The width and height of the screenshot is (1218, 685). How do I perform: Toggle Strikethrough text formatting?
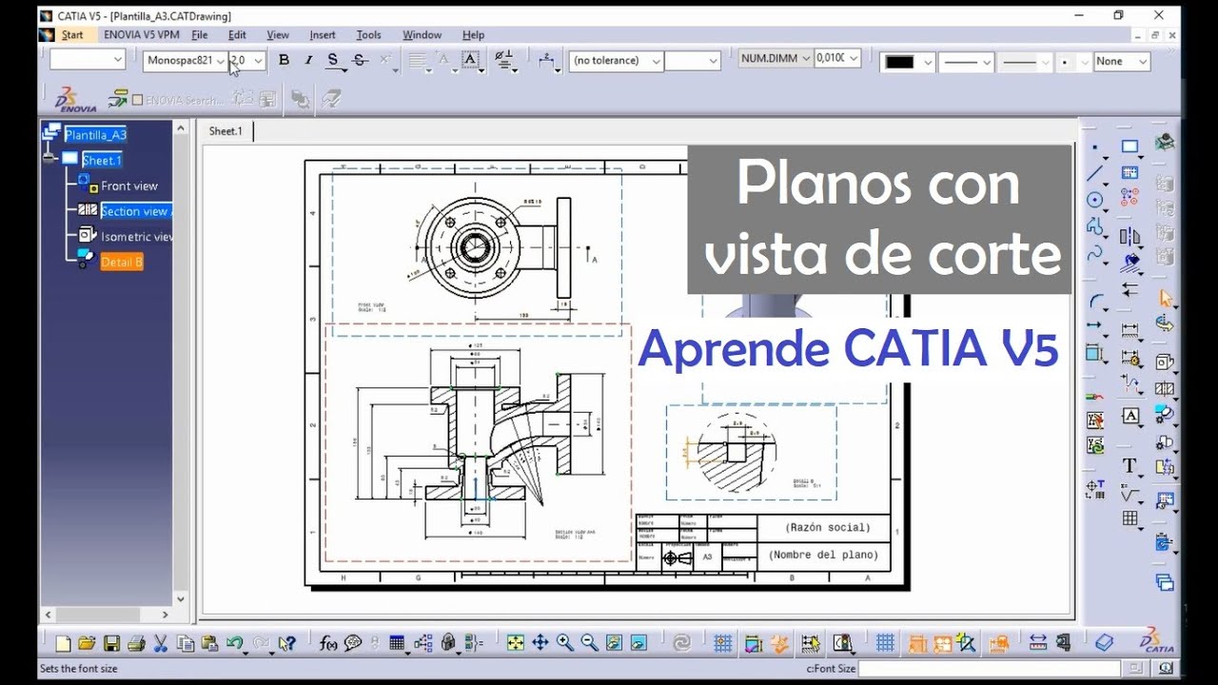(x=360, y=60)
